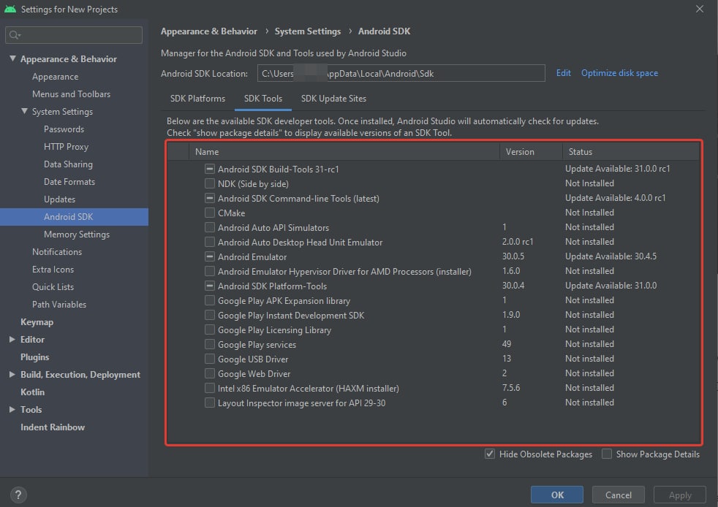
Task: Collapse the System Settings subtree arrow
Action: click(x=24, y=111)
